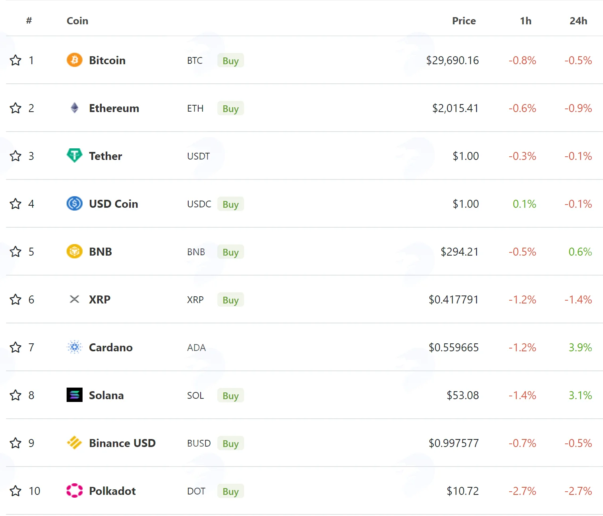Click the Polkadot pink logo icon

(75, 491)
